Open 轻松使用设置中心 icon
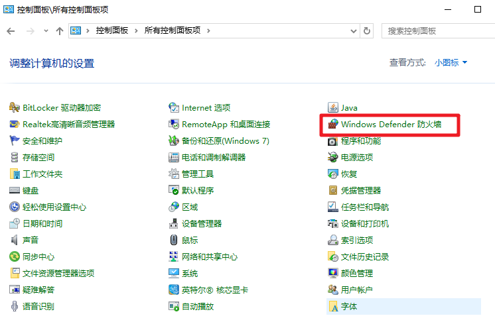The height and width of the screenshot is (326, 495). tap(15, 207)
